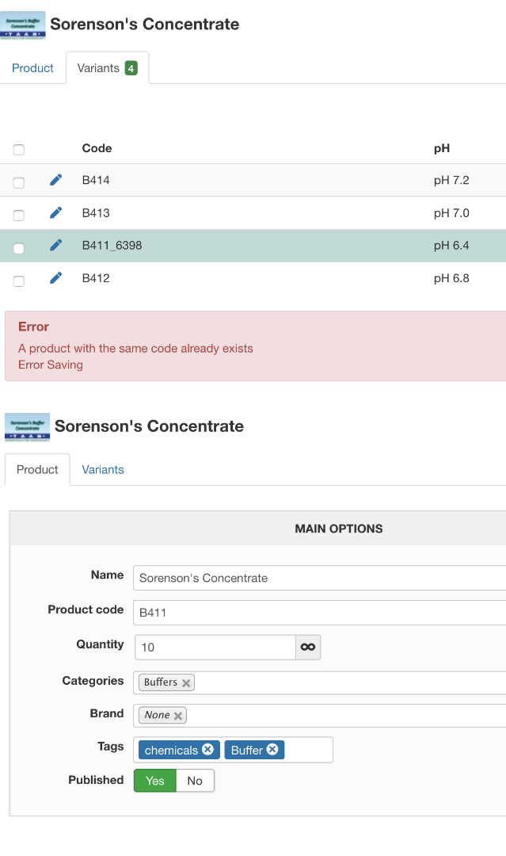Edit variant B414 with pencil icon
The height and width of the screenshot is (856, 506).
pyautogui.click(x=55, y=180)
